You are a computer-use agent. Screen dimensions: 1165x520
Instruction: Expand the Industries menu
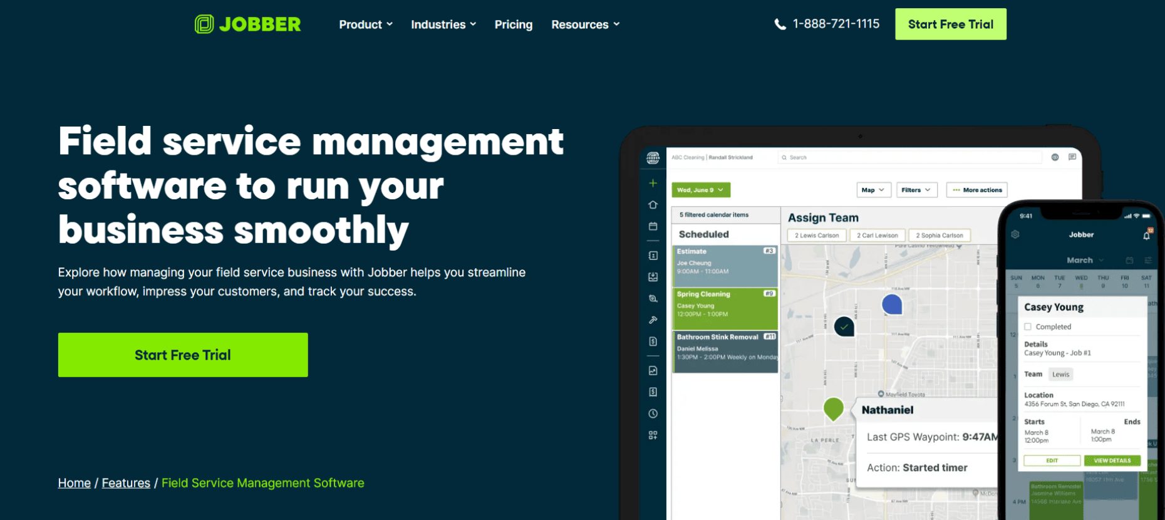click(443, 24)
